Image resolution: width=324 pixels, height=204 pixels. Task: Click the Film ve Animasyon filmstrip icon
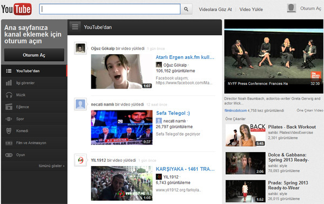point(9,143)
